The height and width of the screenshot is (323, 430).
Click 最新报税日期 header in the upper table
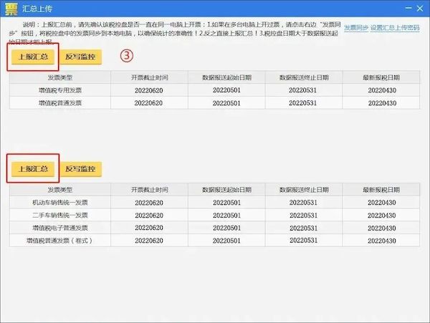pyautogui.click(x=381, y=77)
